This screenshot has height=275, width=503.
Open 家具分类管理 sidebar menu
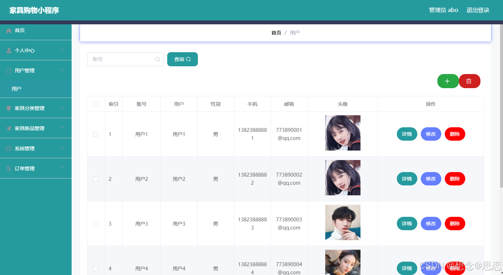tap(36, 108)
